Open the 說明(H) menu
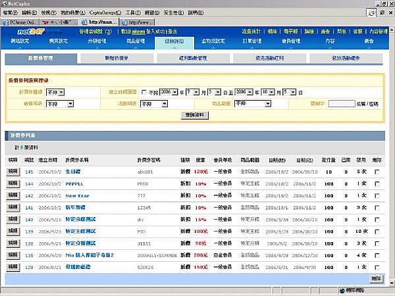This screenshot has height=296, width=395. [196, 12]
